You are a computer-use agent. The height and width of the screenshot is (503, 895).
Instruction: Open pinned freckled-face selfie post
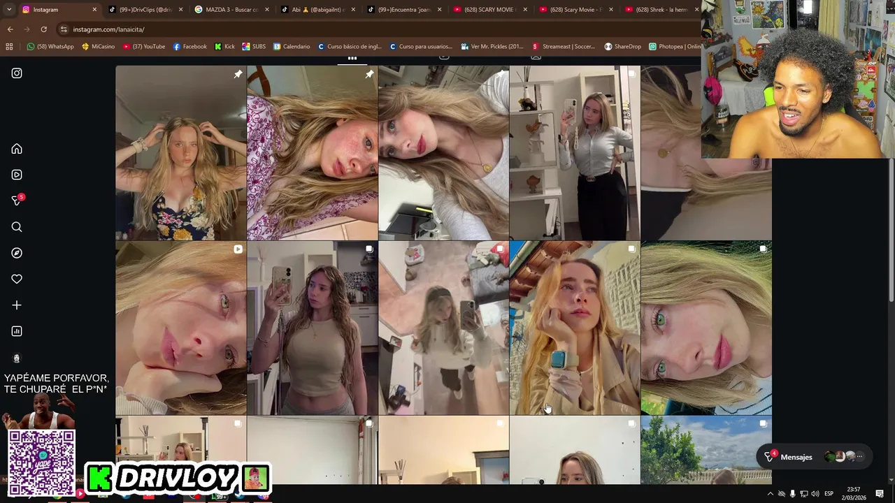click(x=312, y=153)
